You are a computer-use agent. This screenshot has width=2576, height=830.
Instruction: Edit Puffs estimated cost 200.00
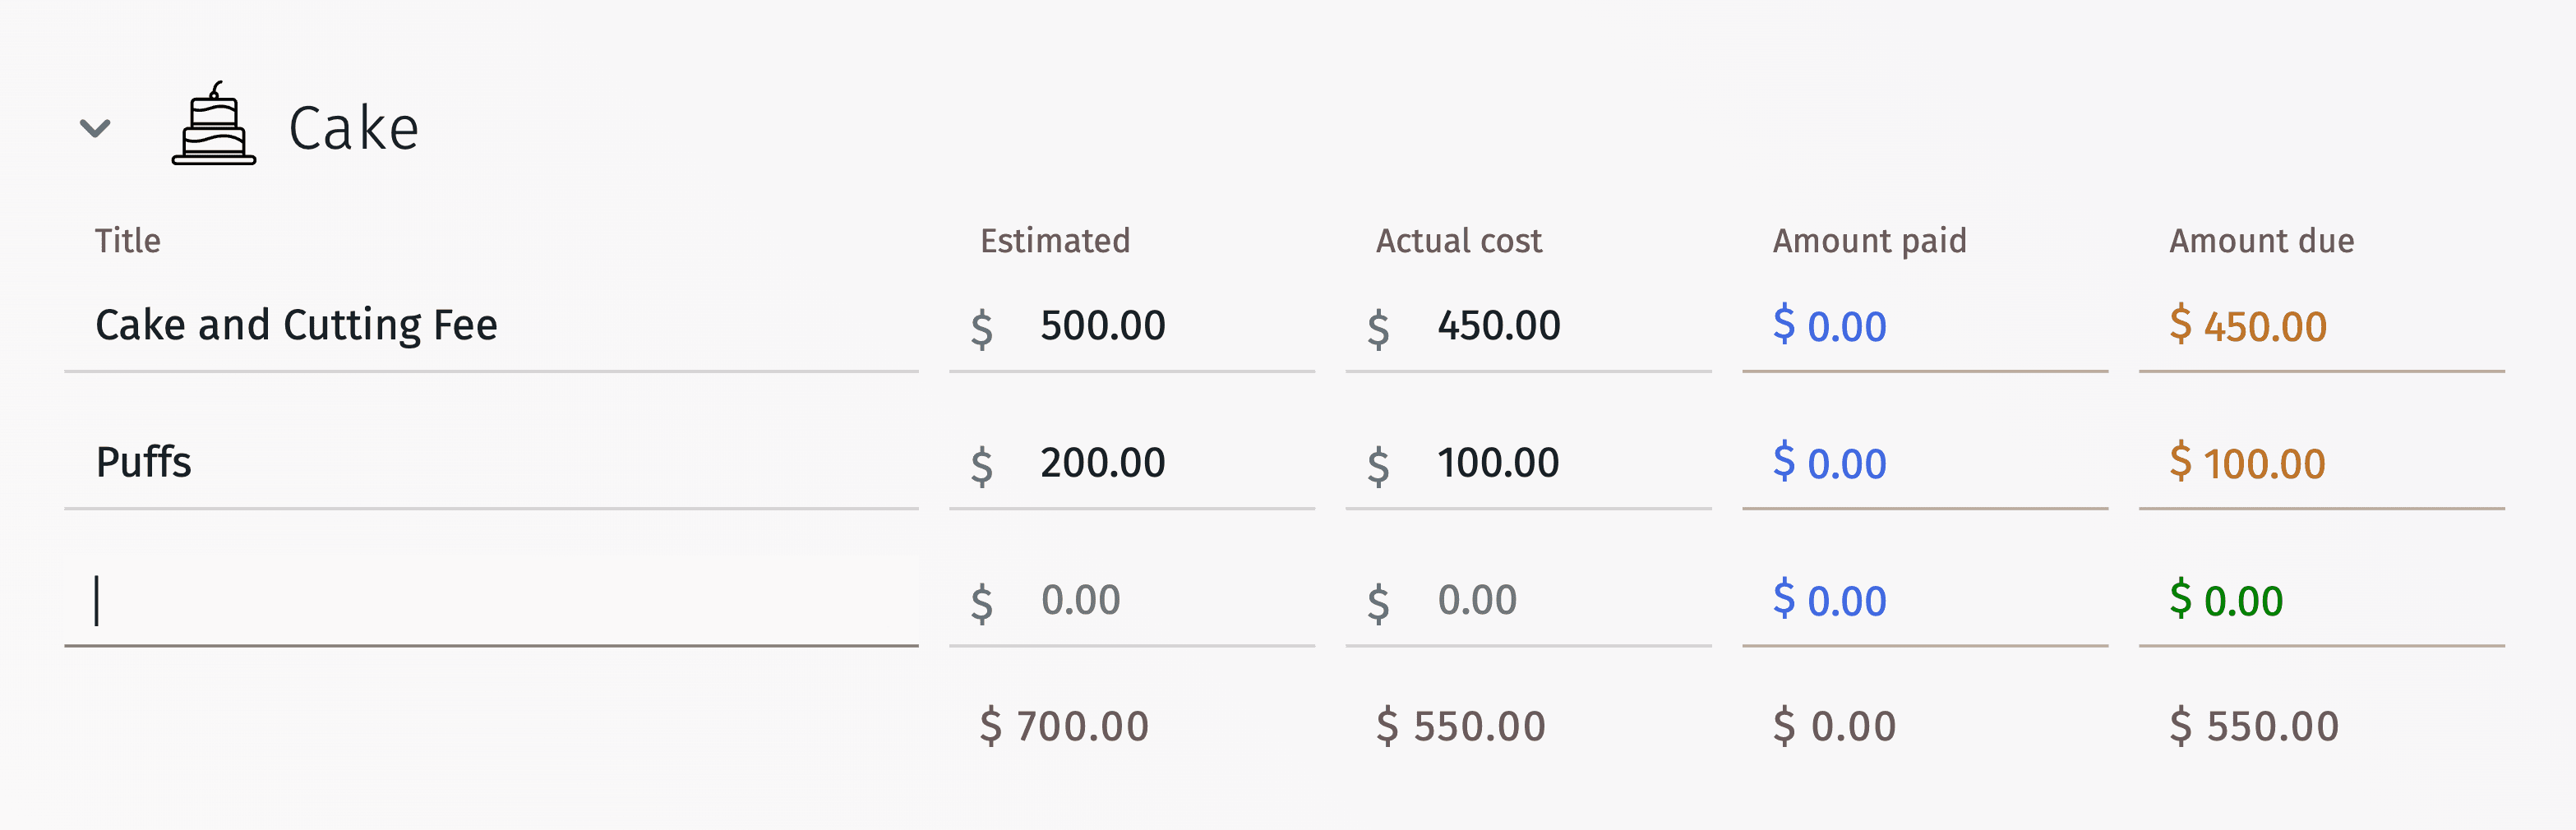[1150, 463]
